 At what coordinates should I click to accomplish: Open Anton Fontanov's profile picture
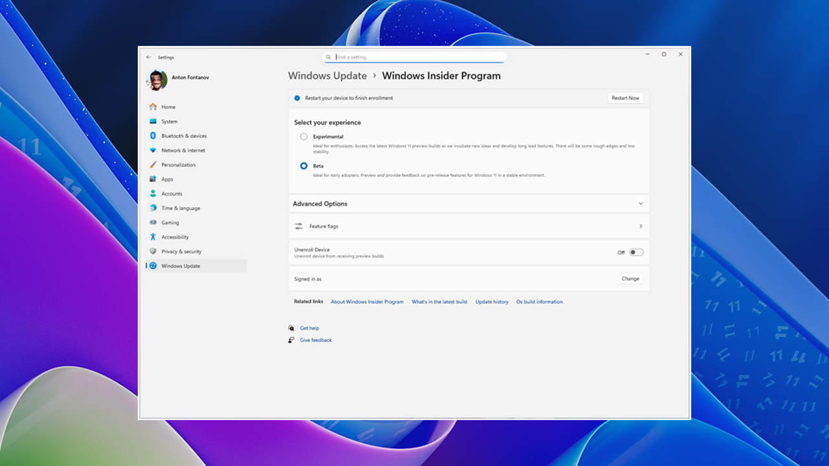(x=157, y=80)
